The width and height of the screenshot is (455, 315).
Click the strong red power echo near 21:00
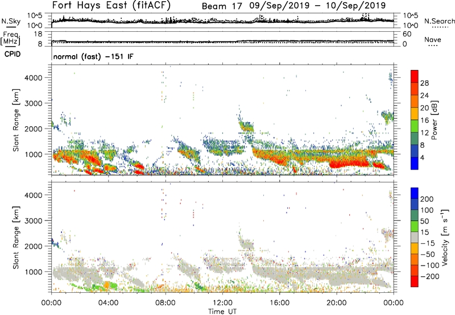pyautogui.click(x=348, y=163)
